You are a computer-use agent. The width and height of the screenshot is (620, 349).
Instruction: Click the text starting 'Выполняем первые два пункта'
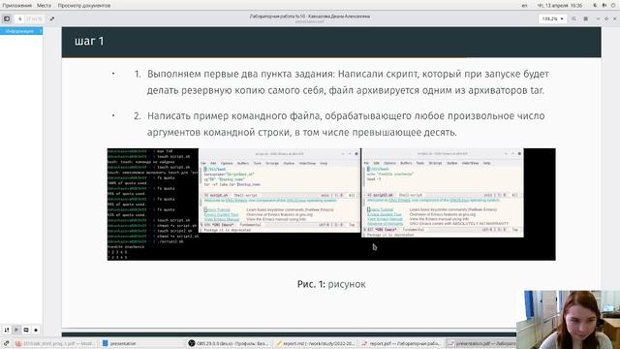click(x=348, y=82)
